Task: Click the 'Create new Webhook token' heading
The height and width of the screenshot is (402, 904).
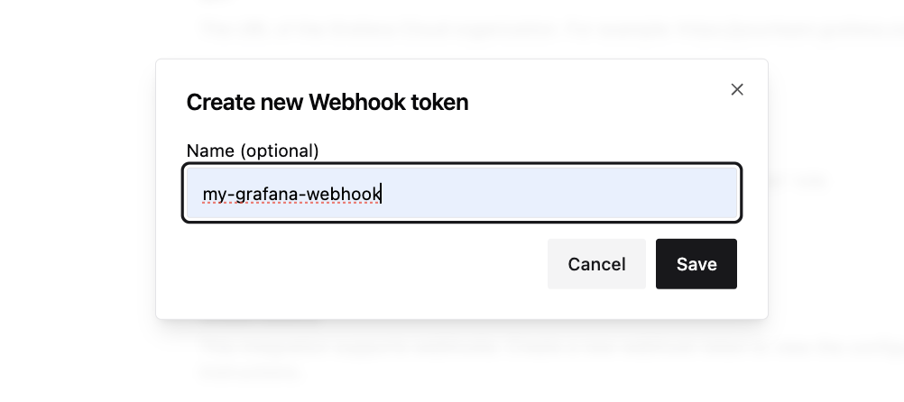Action: (327, 103)
